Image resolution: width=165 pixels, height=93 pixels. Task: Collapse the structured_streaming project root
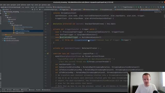pos(3,12)
